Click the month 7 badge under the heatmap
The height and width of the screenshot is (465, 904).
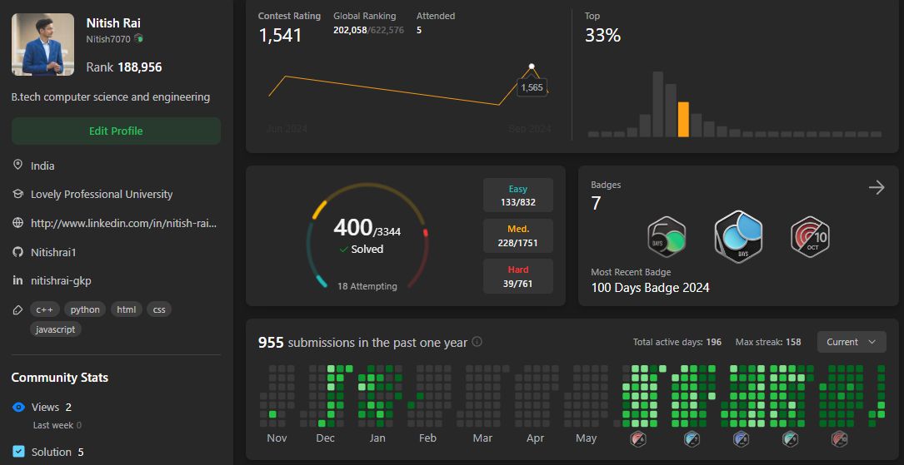[692, 439]
